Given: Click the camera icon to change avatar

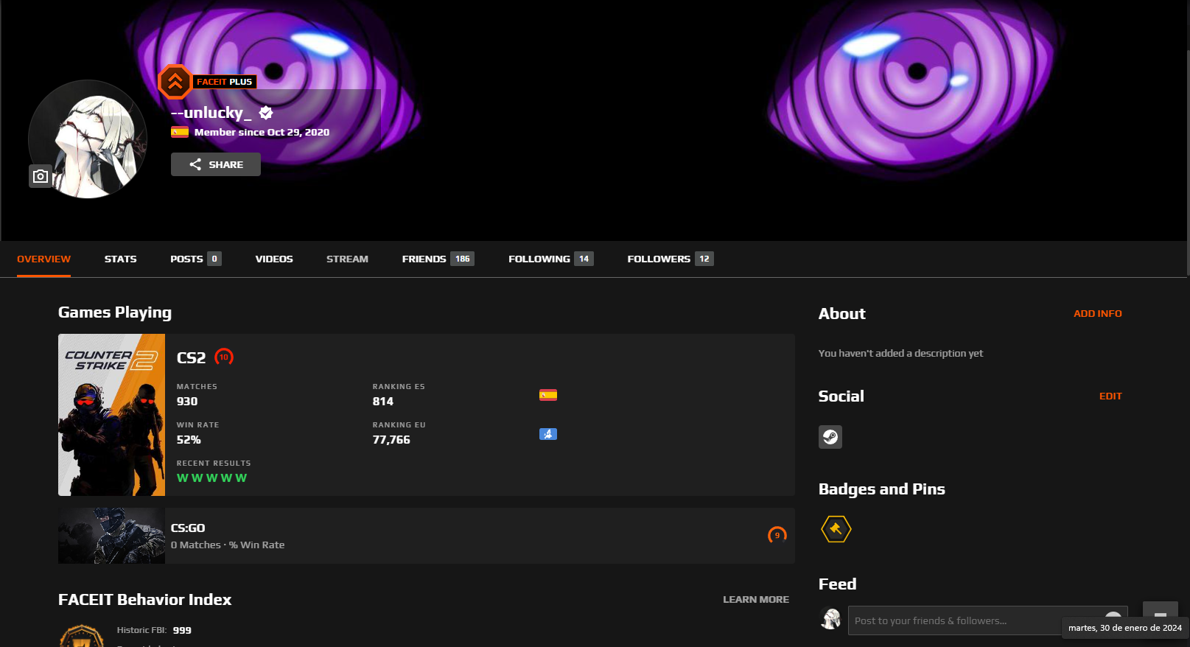Looking at the screenshot, I should pyautogui.click(x=41, y=176).
